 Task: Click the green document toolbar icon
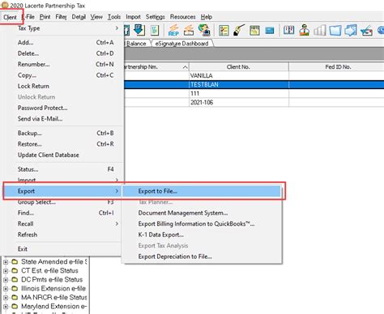pyautogui.click(x=155, y=30)
